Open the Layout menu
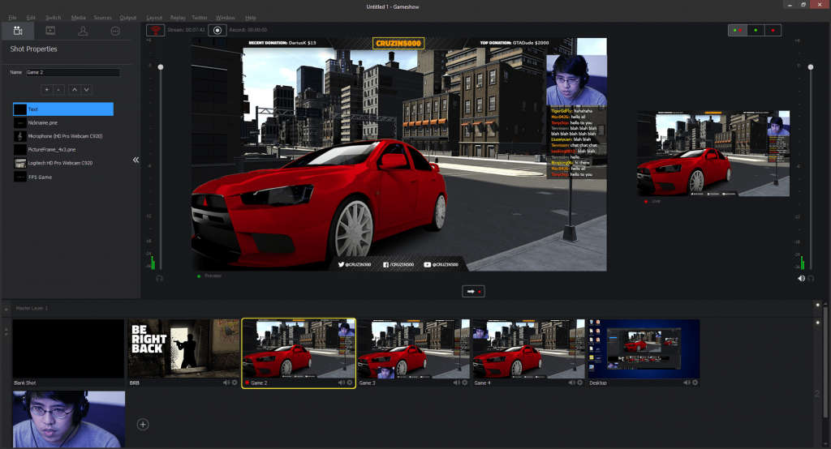Viewport: 831px width, 449px height. click(154, 18)
